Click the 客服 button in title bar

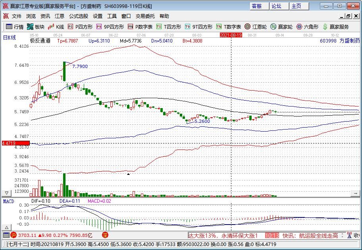(x=257, y=6)
